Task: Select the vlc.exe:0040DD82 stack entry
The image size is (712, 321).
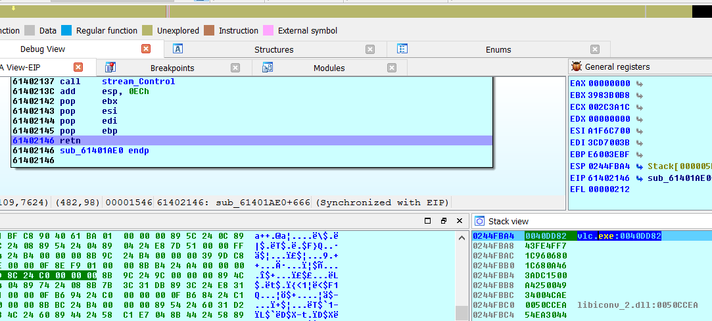Action: click(x=619, y=235)
